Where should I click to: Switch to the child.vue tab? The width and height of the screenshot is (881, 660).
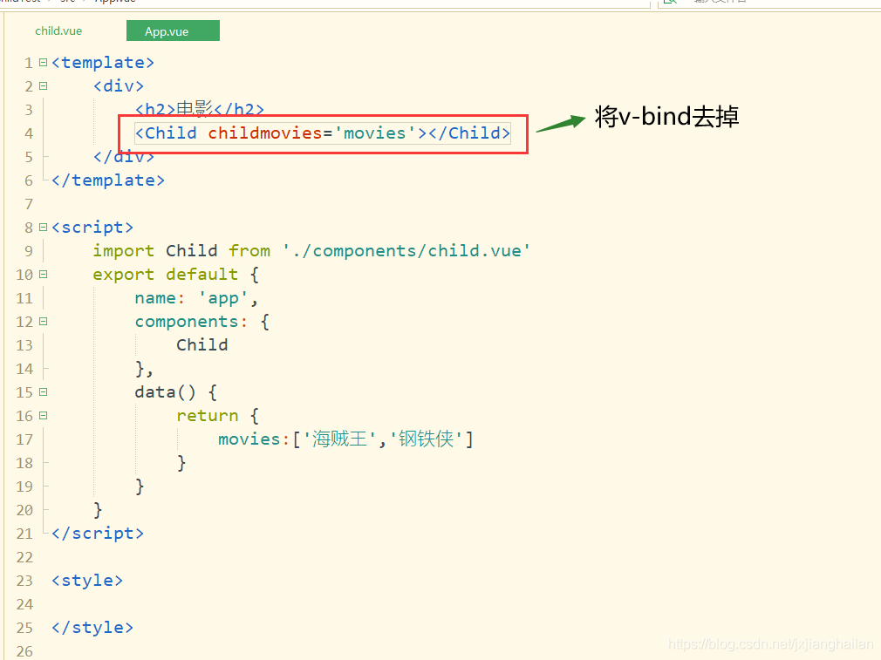[x=58, y=31]
